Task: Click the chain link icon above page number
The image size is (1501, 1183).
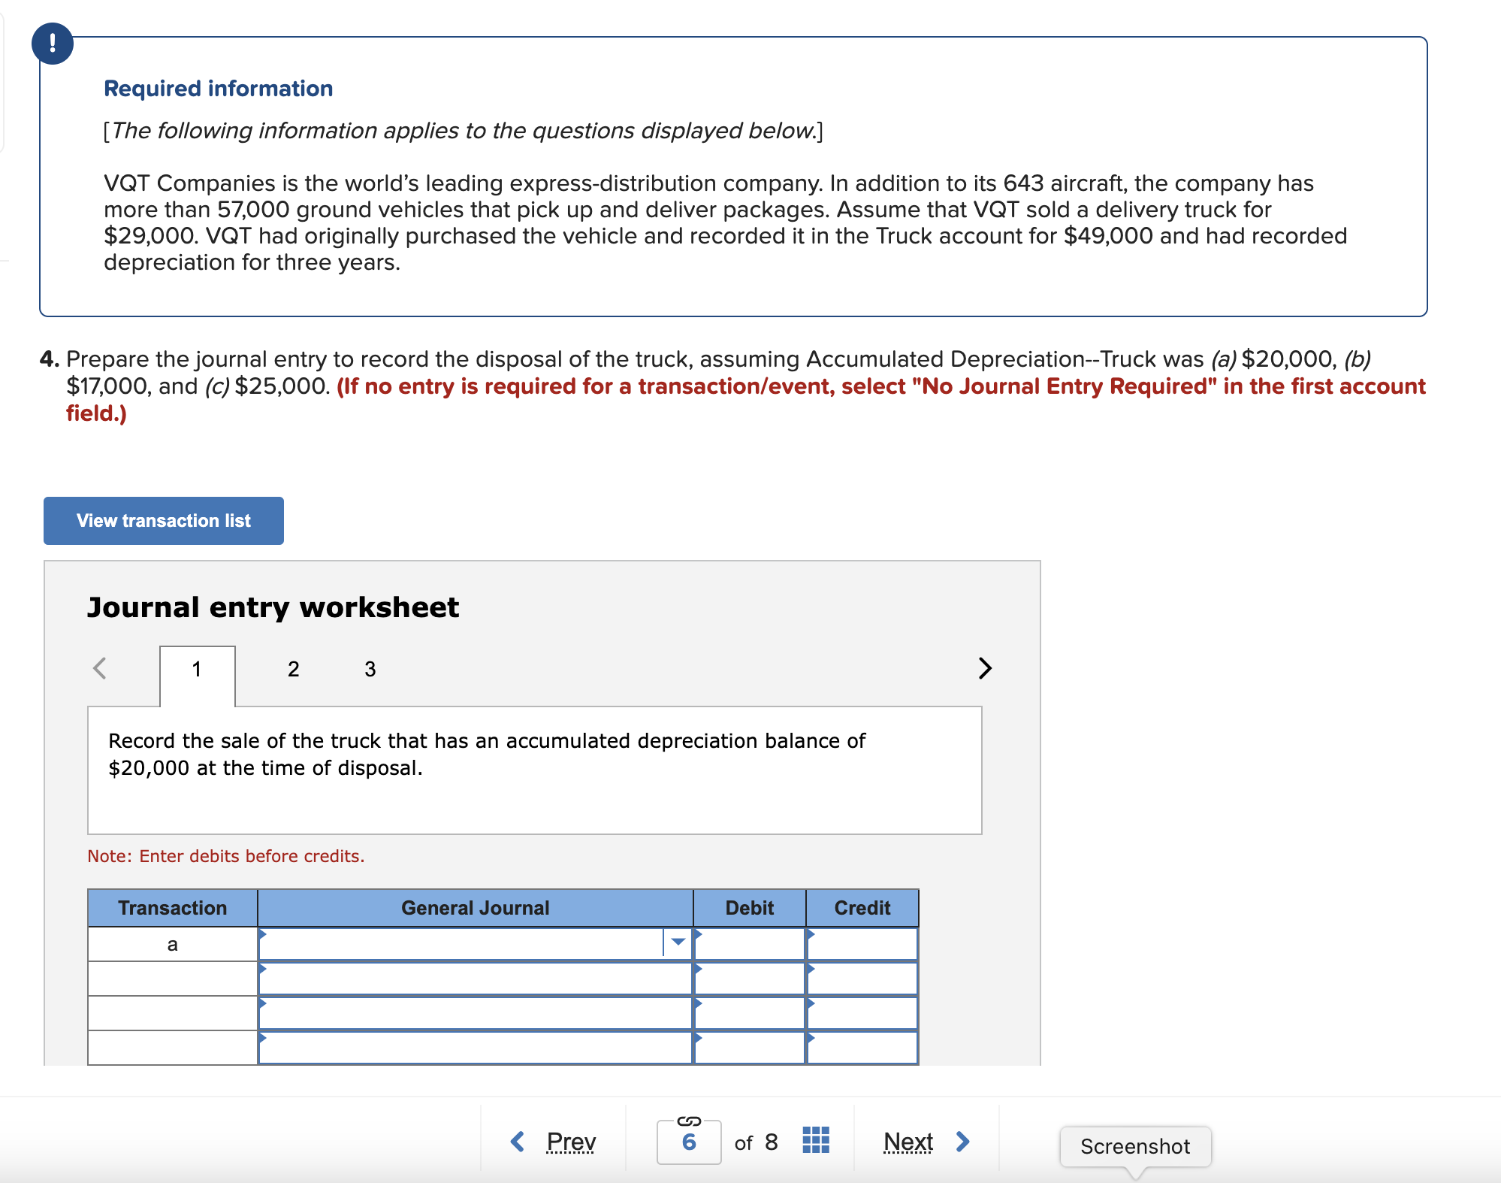Action: pos(689,1122)
